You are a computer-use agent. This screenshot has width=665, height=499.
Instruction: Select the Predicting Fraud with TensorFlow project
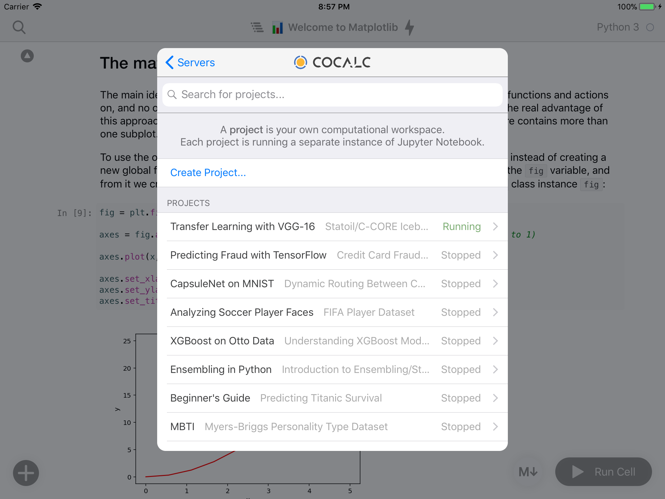click(x=248, y=255)
